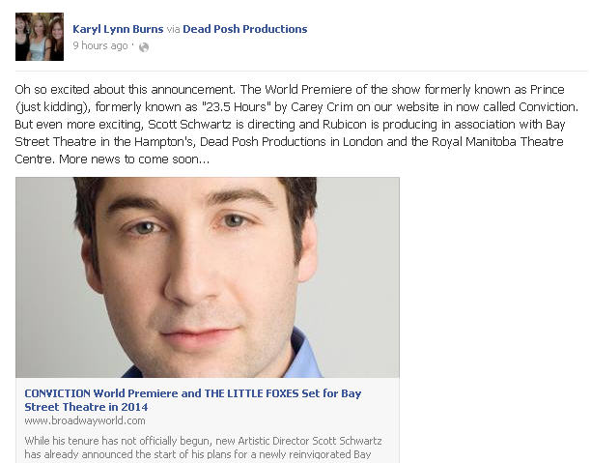Click "More news to come soon..." text
This screenshot has height=463, width=591.
click(134, 159)
